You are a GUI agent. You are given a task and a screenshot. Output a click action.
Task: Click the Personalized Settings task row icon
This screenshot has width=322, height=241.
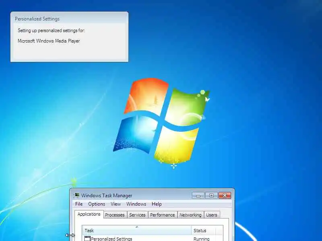coord(87,239)
